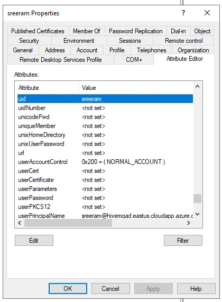Switch to the Security tab

point(29,41)
